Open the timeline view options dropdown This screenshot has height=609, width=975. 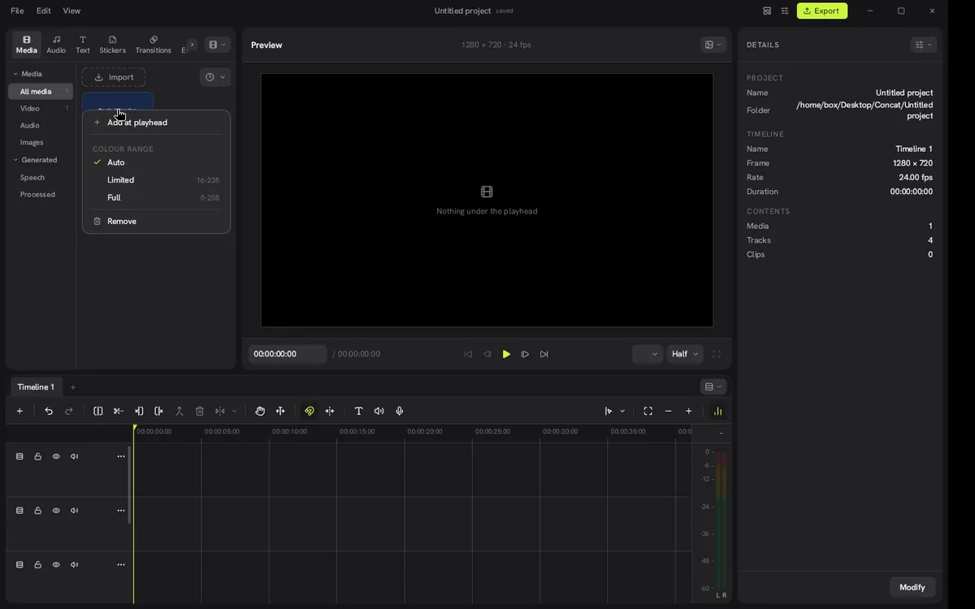point(713,387)
